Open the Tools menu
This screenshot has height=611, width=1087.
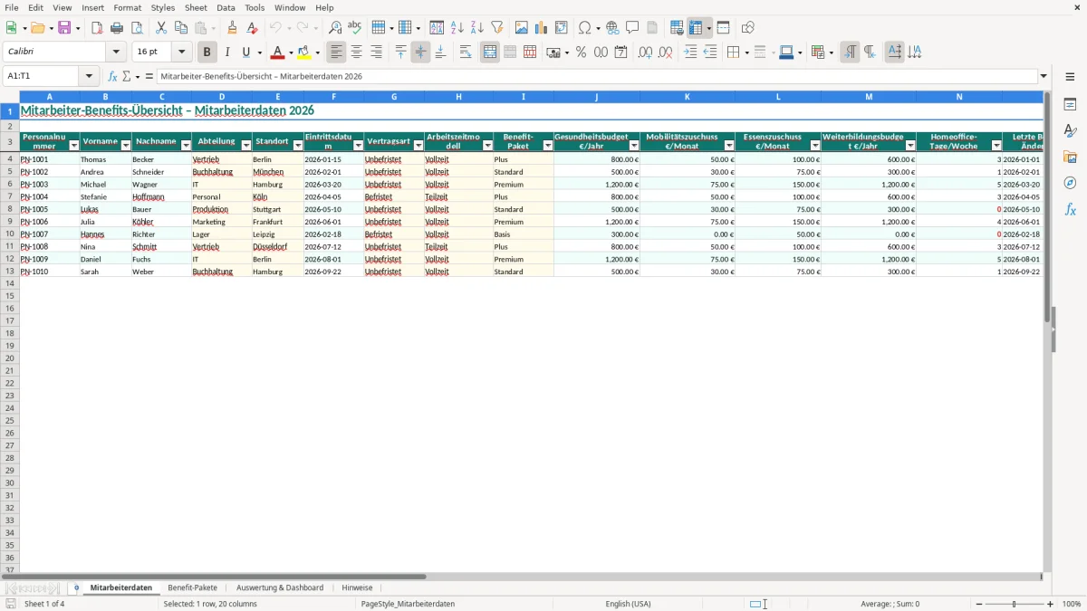(255, 7)
